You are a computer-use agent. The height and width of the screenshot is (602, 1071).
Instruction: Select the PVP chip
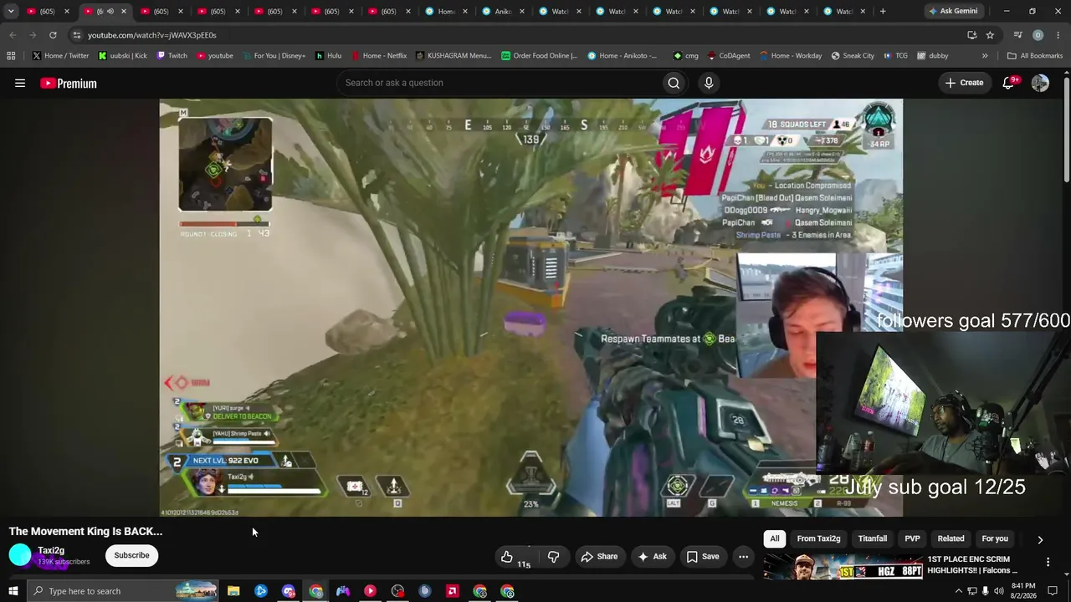tap(912, 538)
